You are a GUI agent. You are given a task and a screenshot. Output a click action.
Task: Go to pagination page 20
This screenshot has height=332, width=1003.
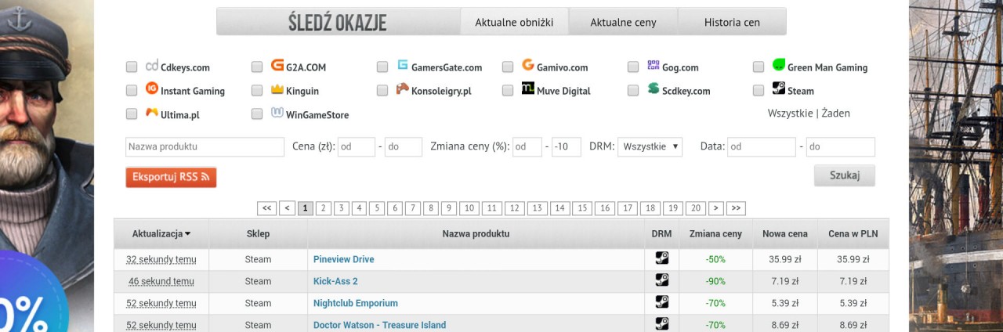(695, 208)
